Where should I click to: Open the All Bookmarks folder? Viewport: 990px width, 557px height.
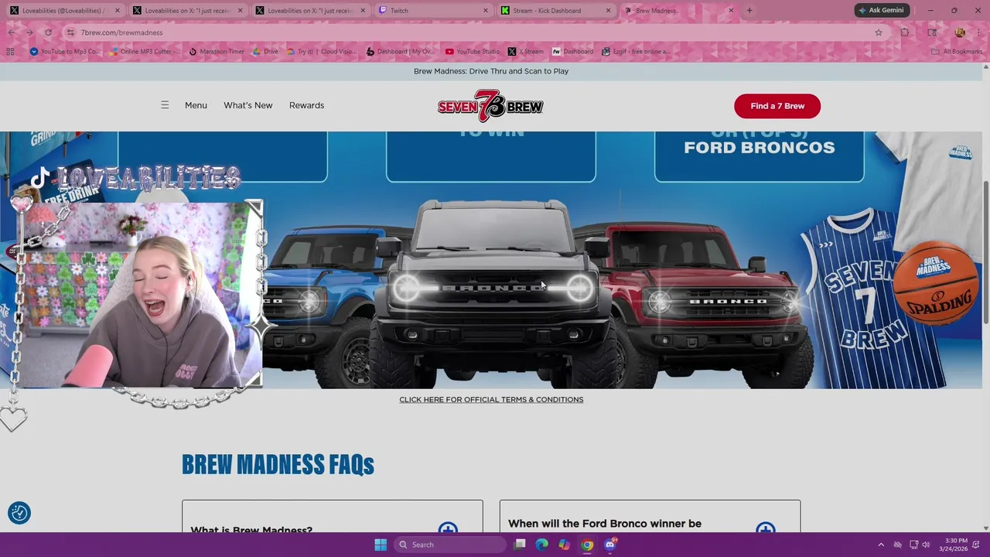(957, 52)
